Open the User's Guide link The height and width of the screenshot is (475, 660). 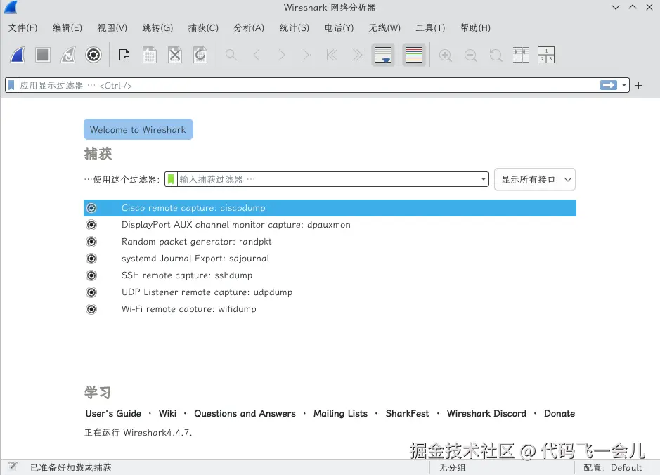pyautogui.click(x=113, y=414)
